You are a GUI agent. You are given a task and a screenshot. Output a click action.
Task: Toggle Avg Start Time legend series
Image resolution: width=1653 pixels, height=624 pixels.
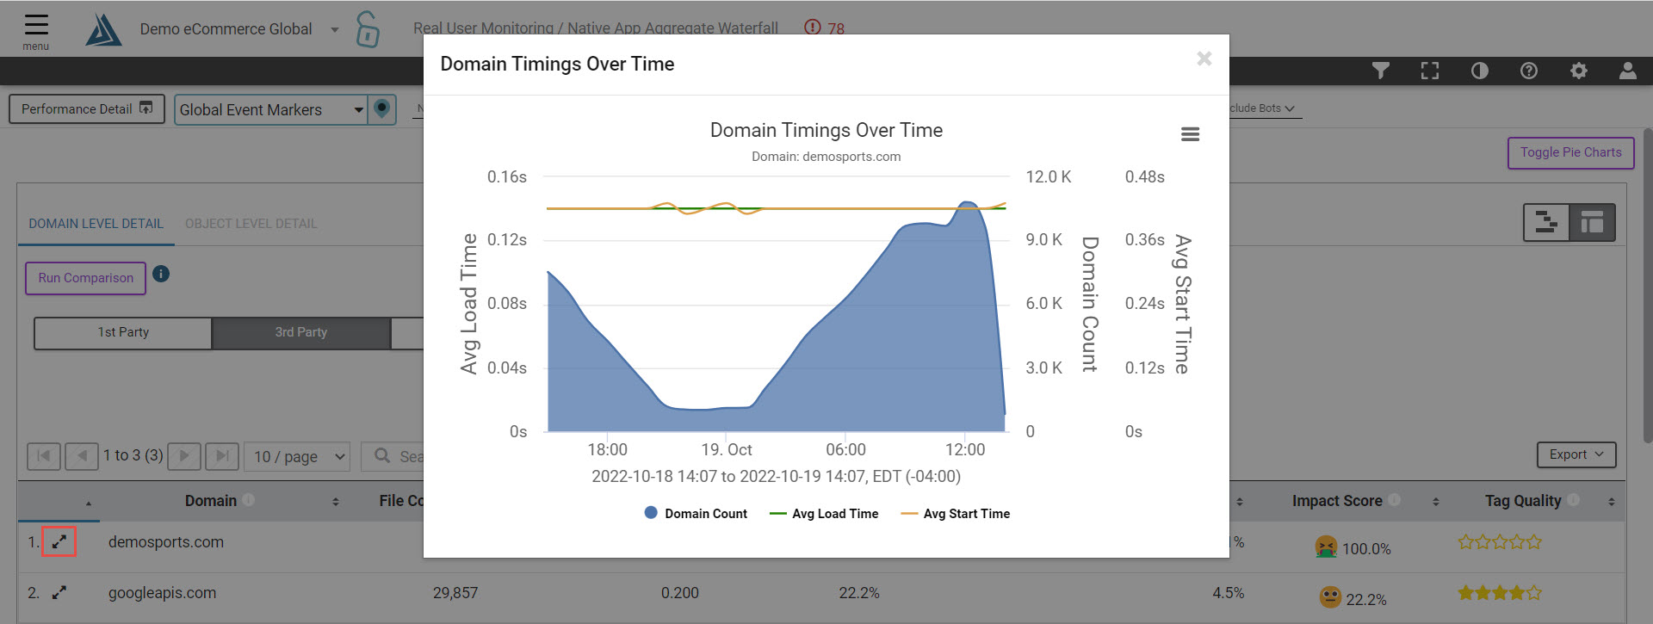pos(956,514)
